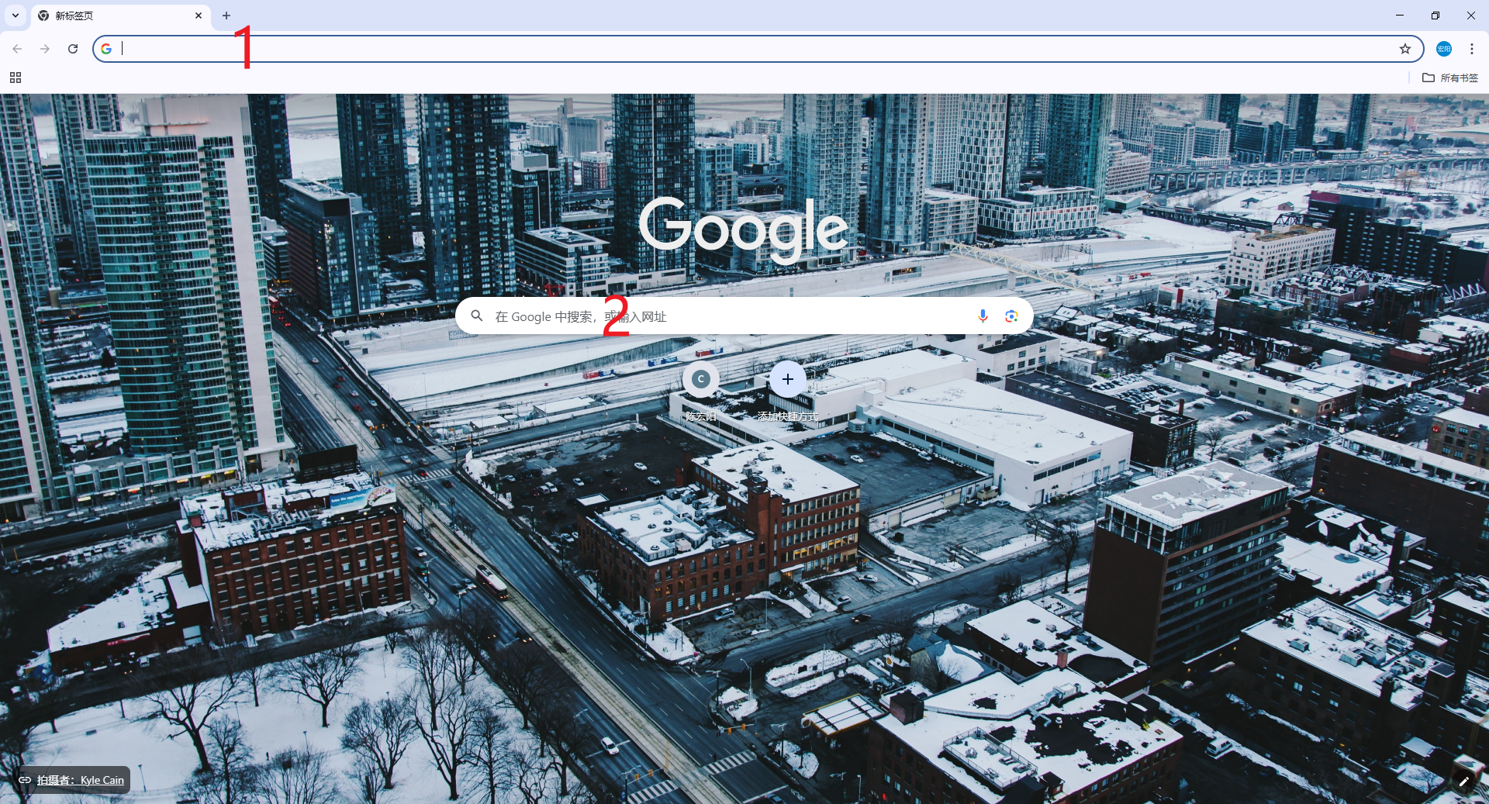Screen dimensions: 1489x804
Task: Close the Chrome window
Action: pos(1471,16)
